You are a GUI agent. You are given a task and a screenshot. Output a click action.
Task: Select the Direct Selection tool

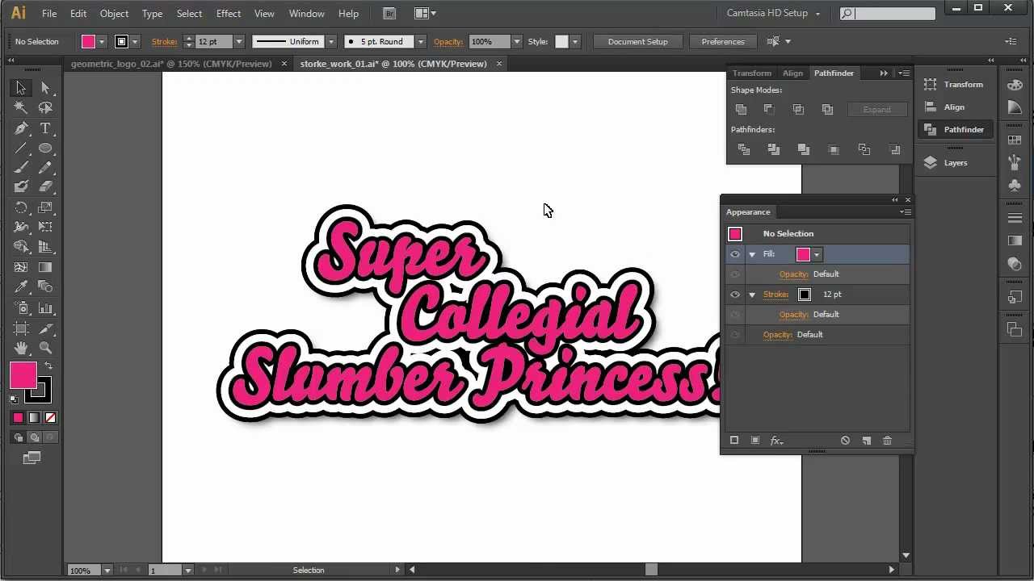[x=45, y=88]
